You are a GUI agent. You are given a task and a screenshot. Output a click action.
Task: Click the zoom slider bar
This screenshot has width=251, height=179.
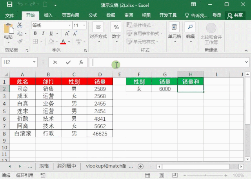(205, 175)
